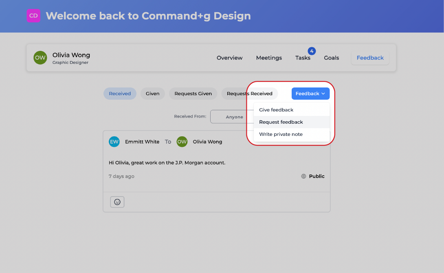Screen dimensions: 444x273
Task: Switch to the Overview tab
Action: (x=229, y=58)
